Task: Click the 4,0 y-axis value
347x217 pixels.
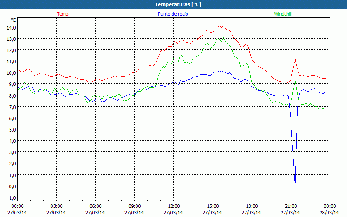Action: [13, 141]
